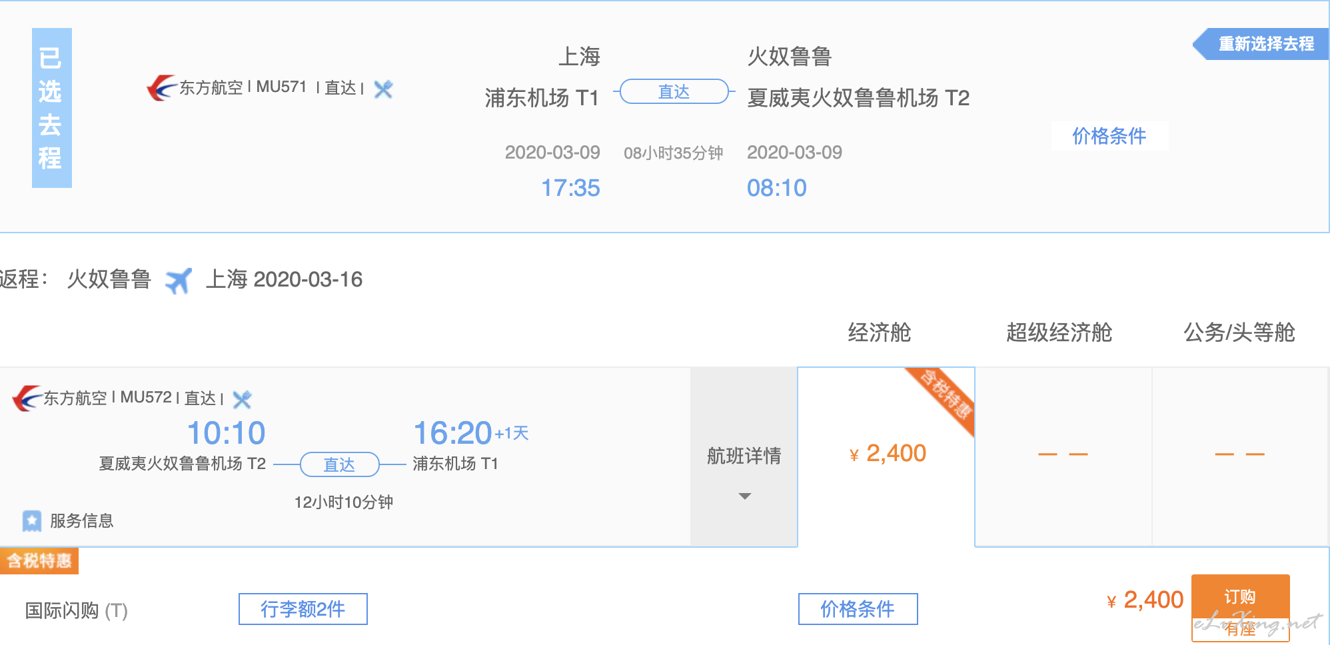Viewport: 1330px width, 645px height.
Task: Select the 超级经济舱 cabin column header
Action: tap(1059, 332)
